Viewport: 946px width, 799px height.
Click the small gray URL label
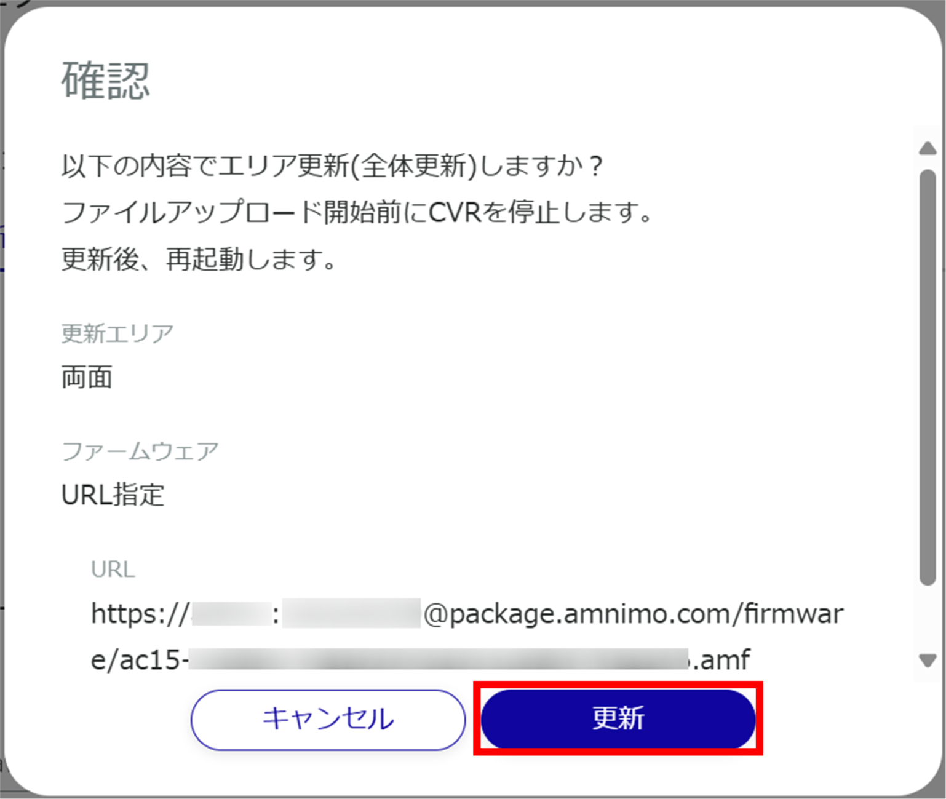113,570
